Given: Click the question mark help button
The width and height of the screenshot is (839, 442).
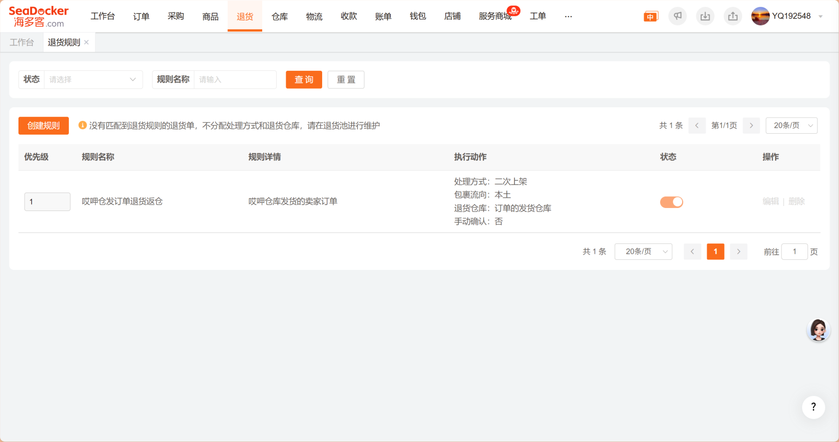Looking at the screenshot, I should [813, 407].
